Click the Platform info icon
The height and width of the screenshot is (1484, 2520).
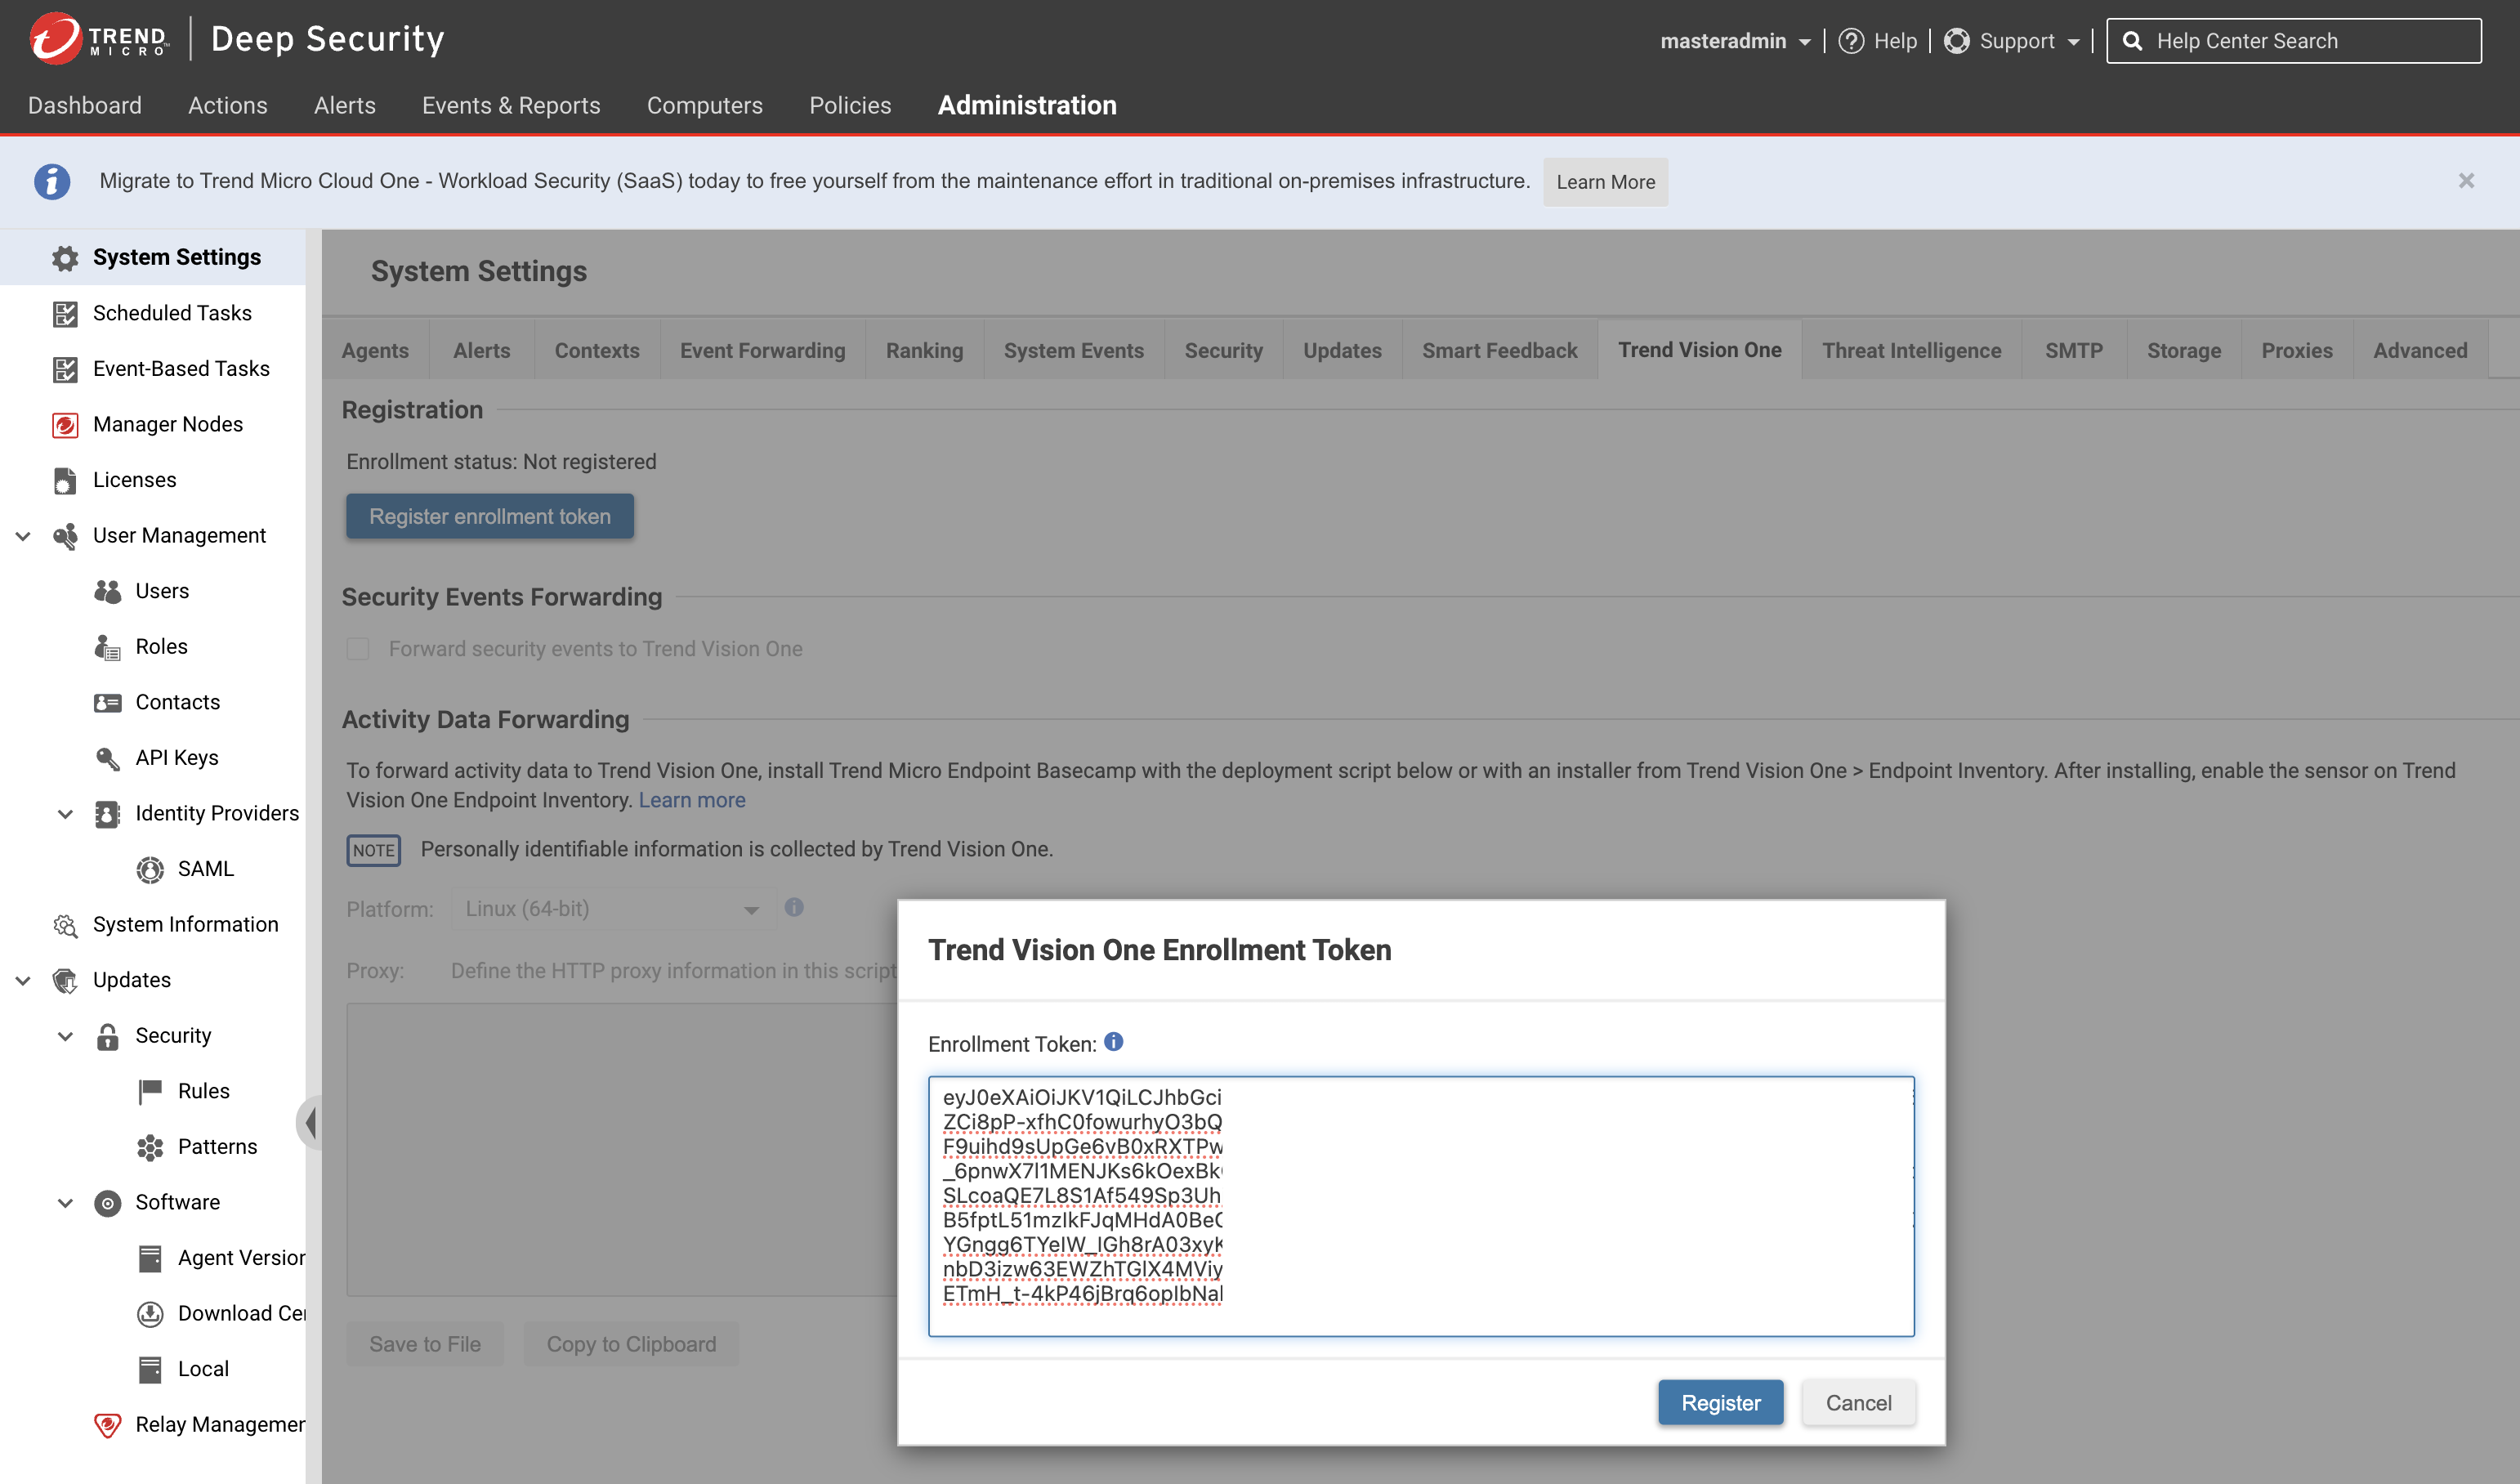[x=794, y=907]
